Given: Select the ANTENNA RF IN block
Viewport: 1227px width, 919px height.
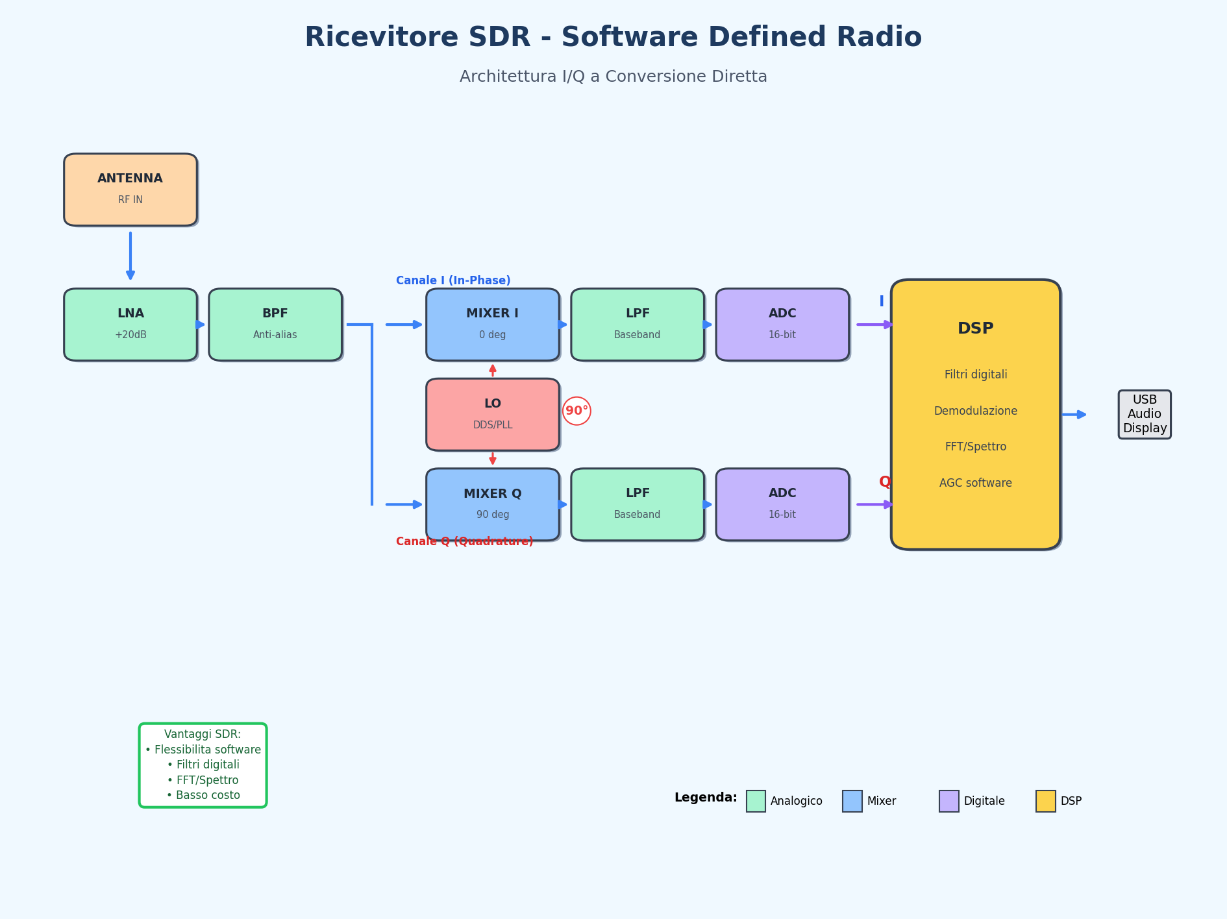Looking at the screenshot, I should (x=130, y=189).
